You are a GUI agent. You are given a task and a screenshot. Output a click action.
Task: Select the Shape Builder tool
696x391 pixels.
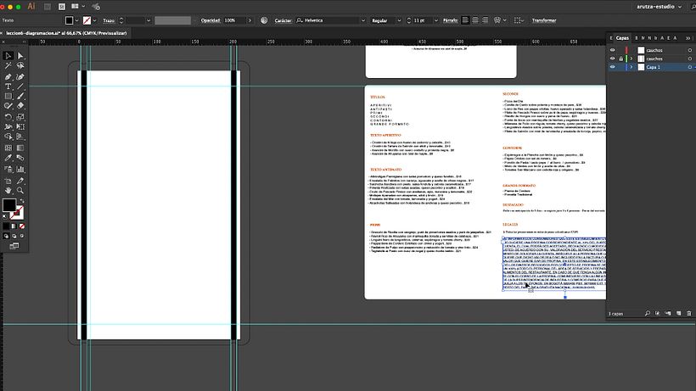8,137
